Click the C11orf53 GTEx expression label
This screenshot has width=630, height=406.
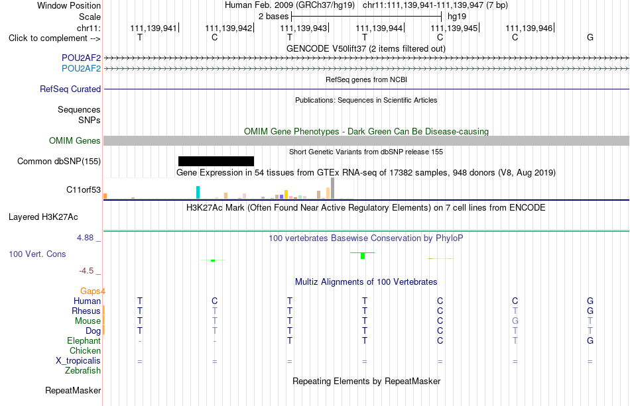click(83, 190)
